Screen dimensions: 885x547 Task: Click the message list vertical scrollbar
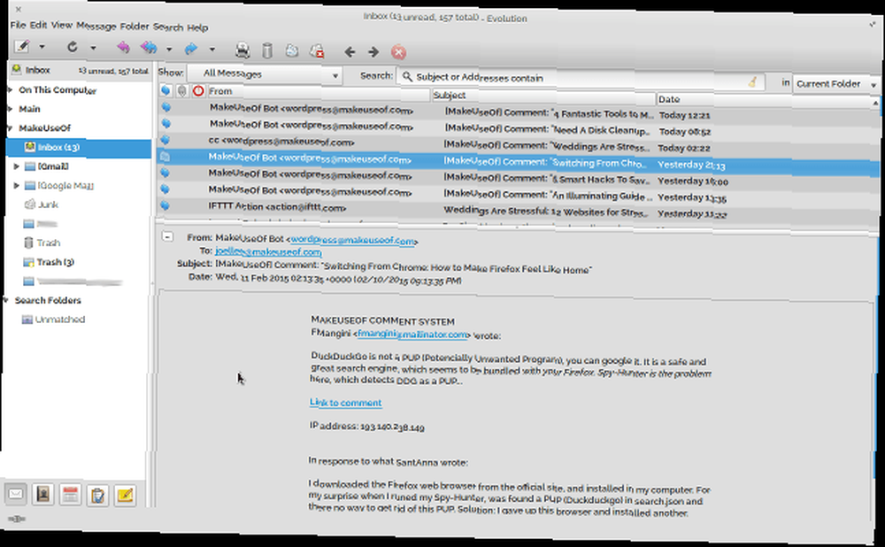point(875,164)
